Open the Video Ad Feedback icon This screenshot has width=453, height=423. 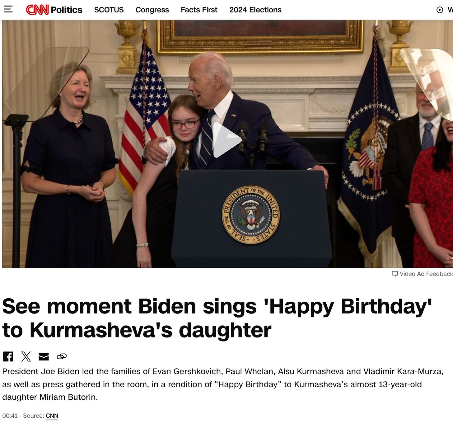395,274
